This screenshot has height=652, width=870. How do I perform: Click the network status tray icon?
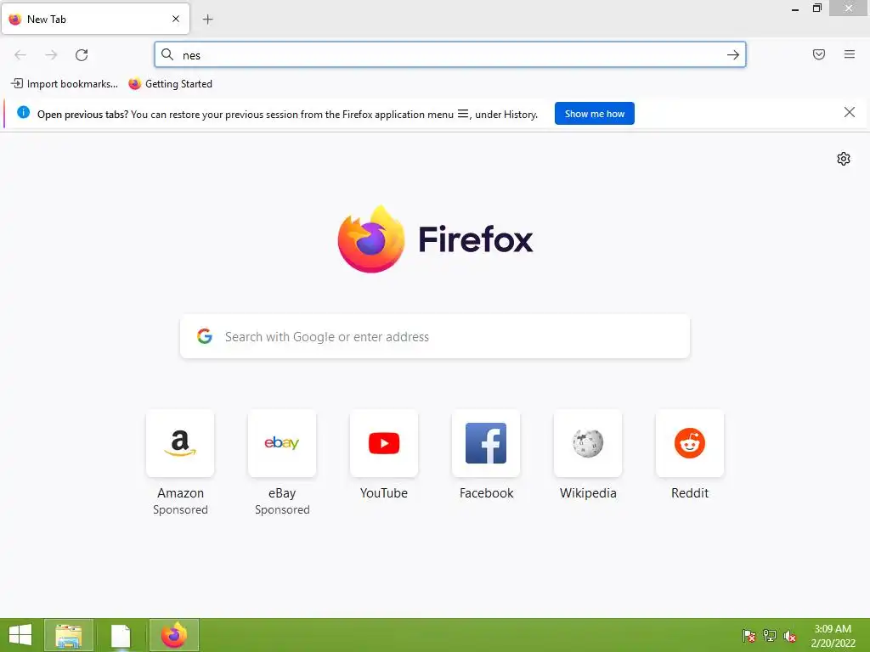770,635
